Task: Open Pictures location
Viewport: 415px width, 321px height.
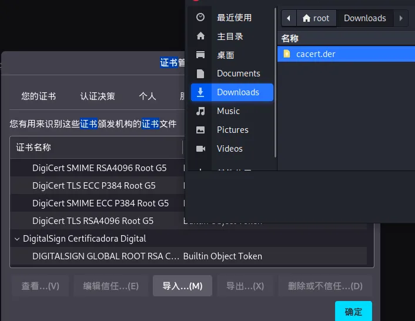Action: pyautogui.click(x=232, y=130)
